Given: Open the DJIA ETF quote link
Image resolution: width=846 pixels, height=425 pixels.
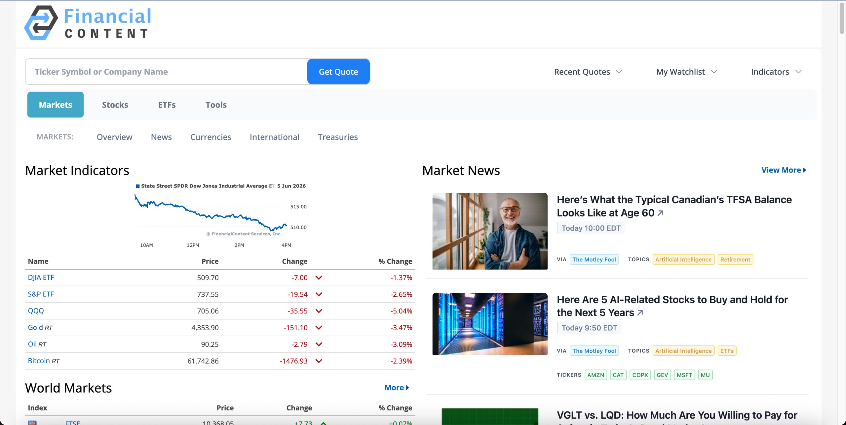Looking at the screenshot, I should pos(41,278).
